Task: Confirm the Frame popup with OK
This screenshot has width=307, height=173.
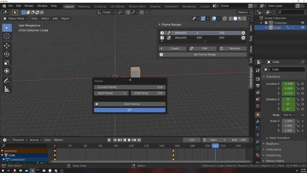Action: coord(130,110)
